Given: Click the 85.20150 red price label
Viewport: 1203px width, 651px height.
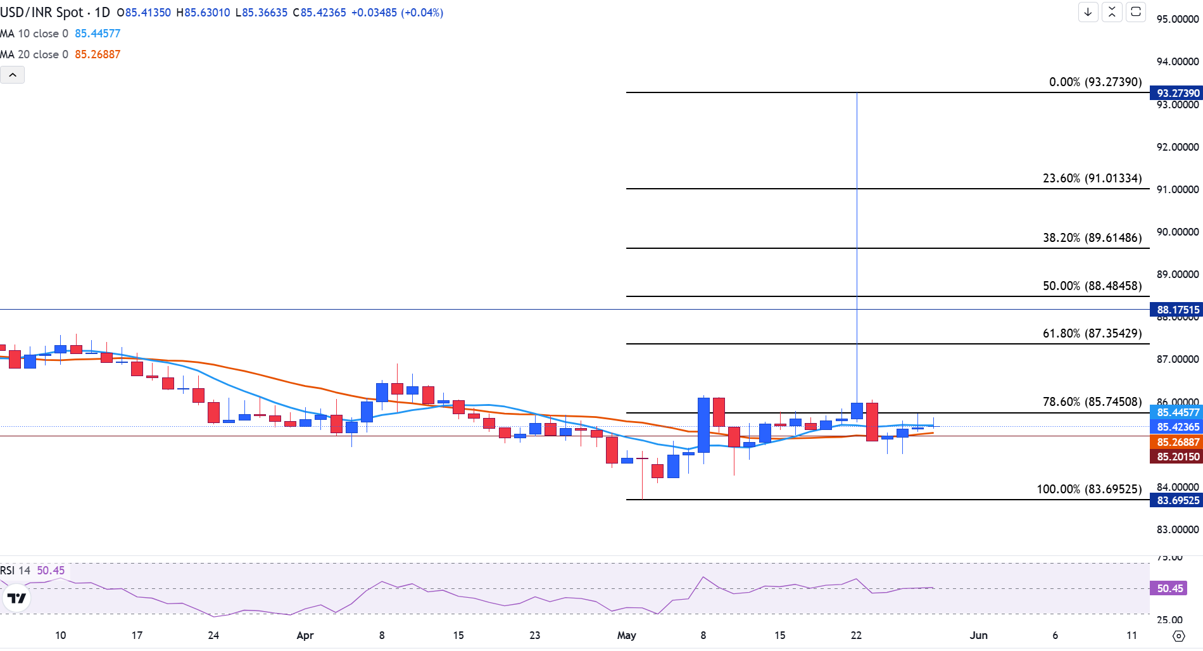Looking at the screenshot, I should click(1176, 457).
